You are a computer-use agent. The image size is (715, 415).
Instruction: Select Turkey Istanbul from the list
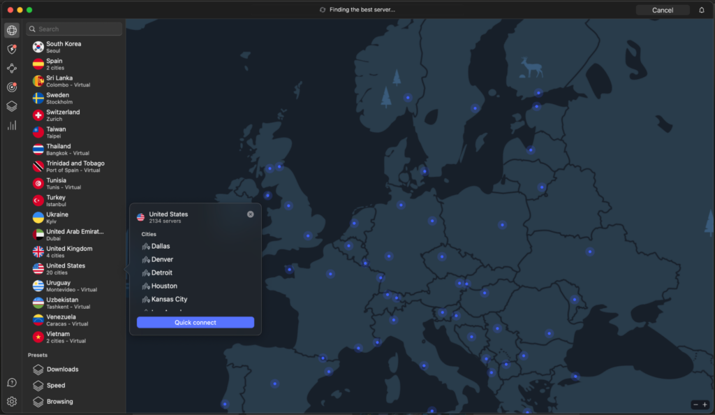(75, 201)
